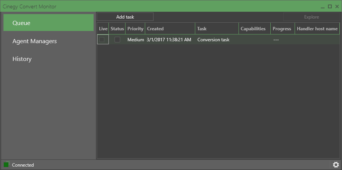
Task: Click the Explore button
Action: pyautogui.click(x=311, y=17)
